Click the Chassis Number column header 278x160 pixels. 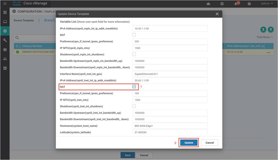coord(38,46)
